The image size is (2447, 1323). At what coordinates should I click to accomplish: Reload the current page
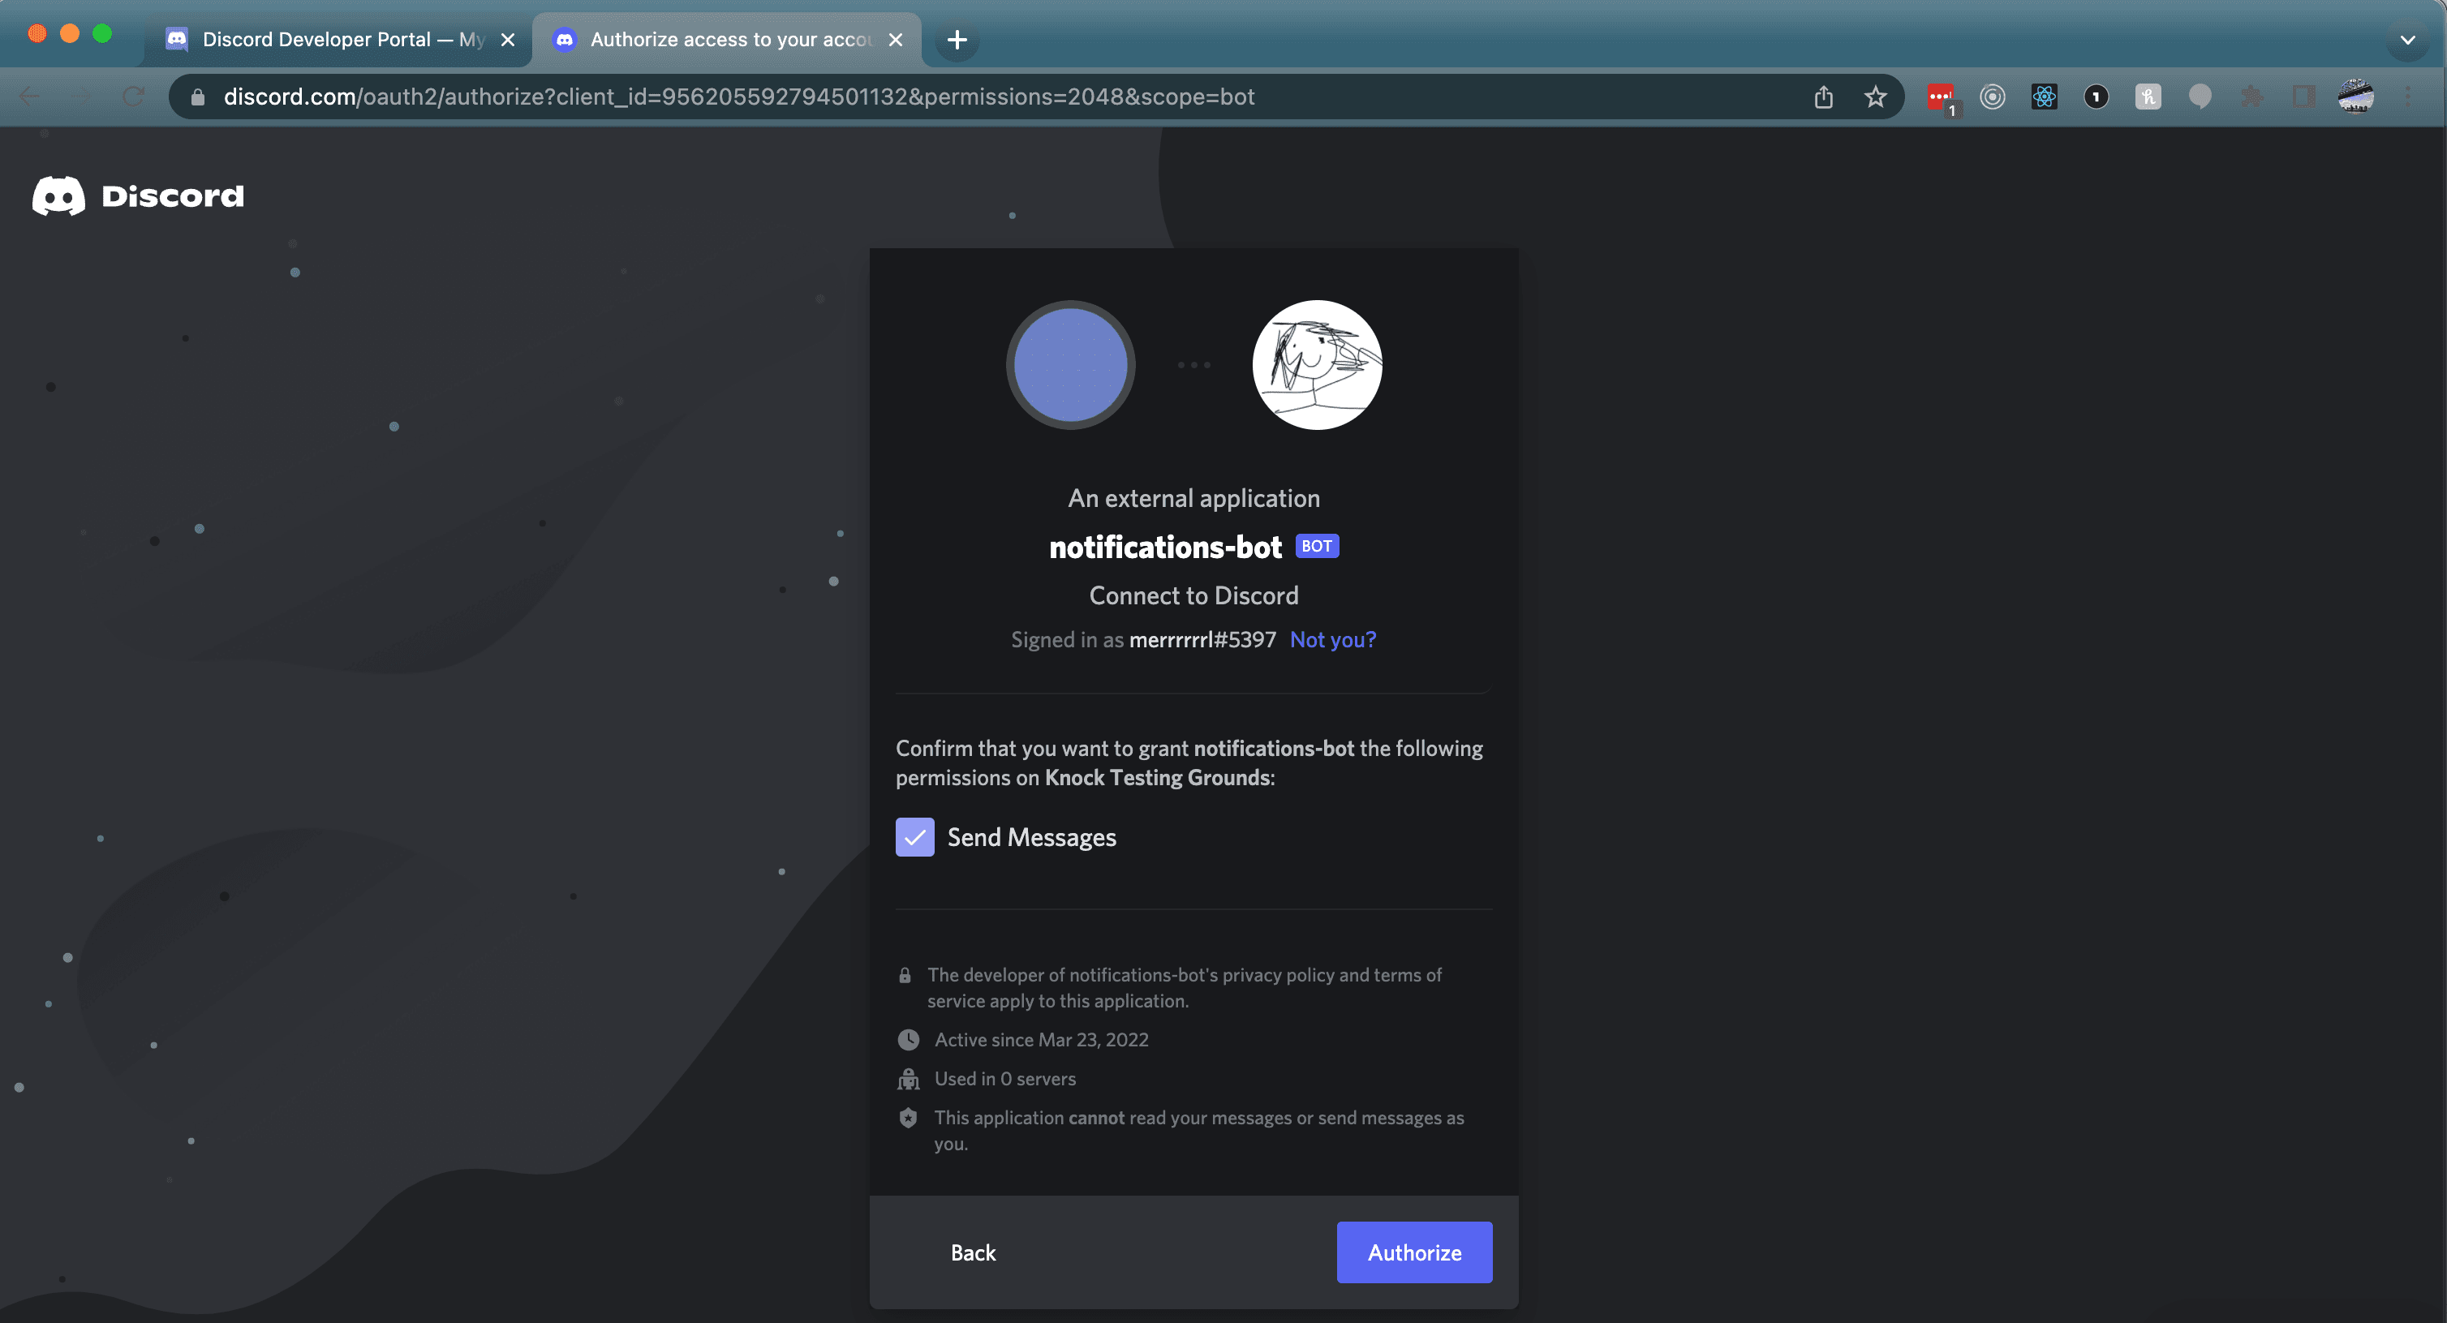[133, 96]
